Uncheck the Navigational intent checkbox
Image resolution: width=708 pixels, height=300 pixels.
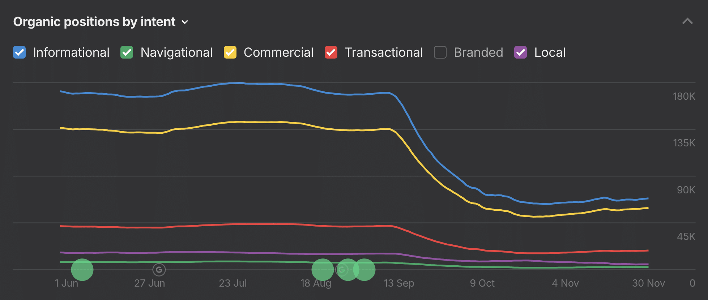pos(127,52)
